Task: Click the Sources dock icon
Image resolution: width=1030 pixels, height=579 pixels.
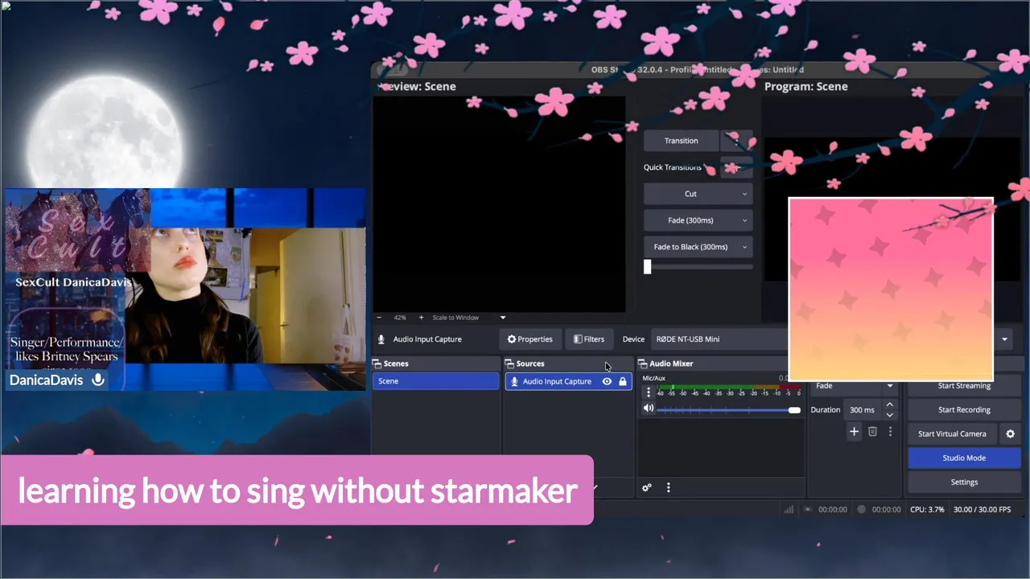Action: [x=509, y=364]
